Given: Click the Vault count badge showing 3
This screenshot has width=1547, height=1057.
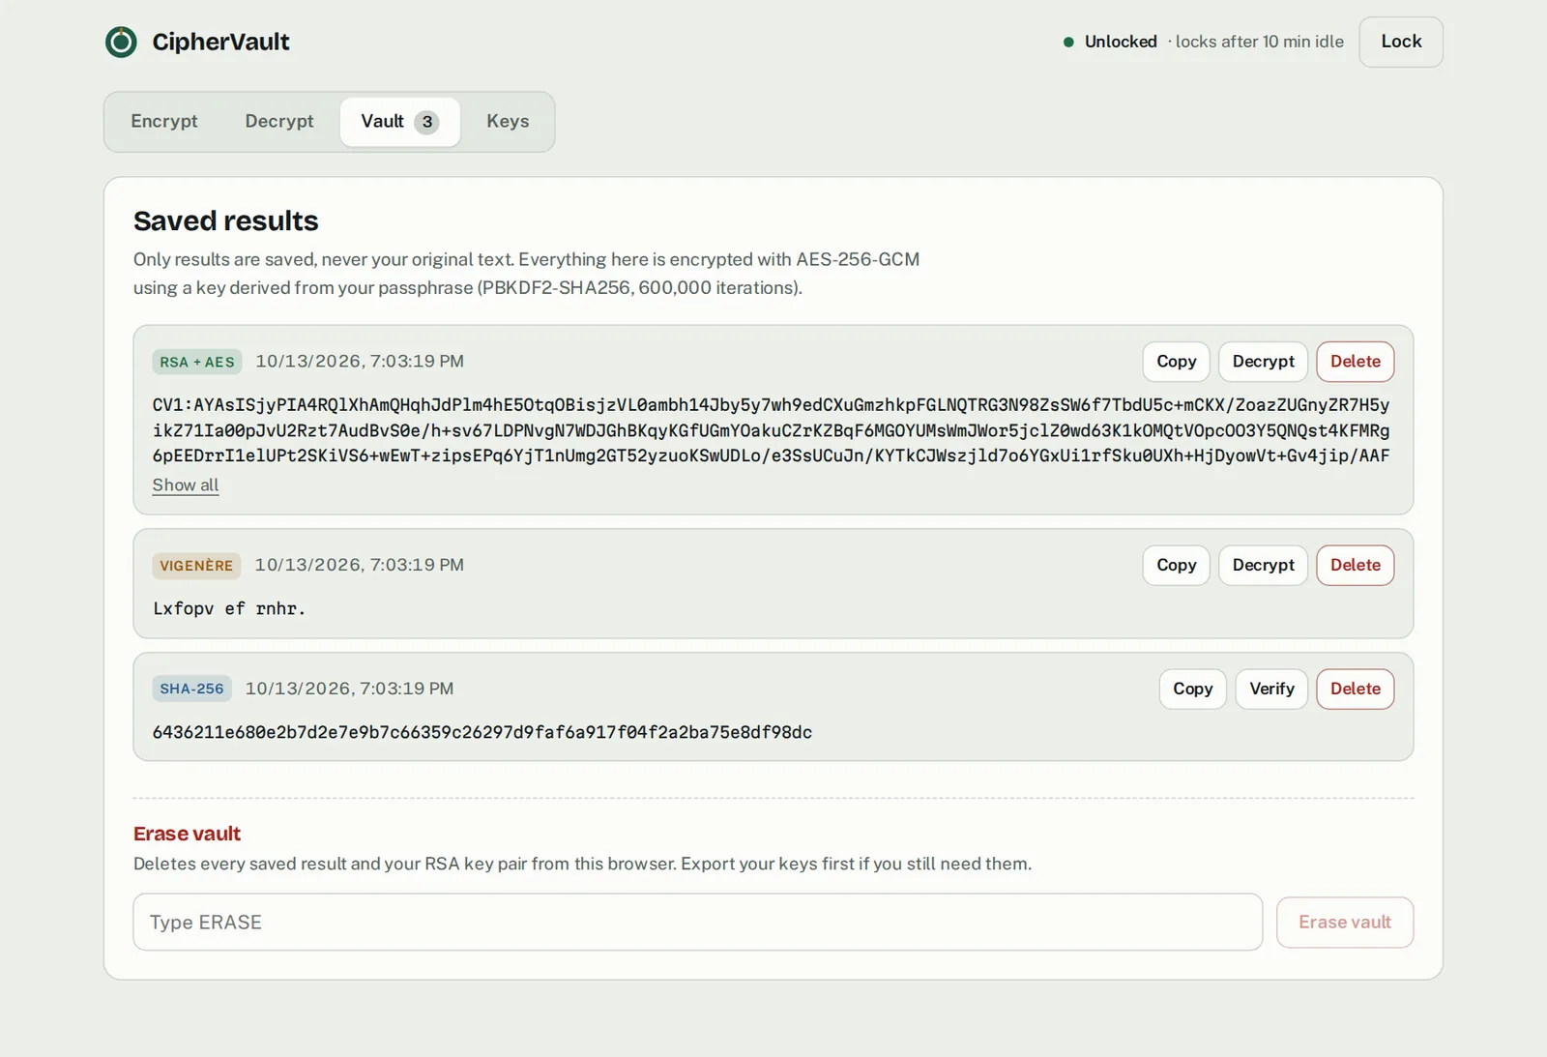Looking at the screenshot, I should point(426,122).
